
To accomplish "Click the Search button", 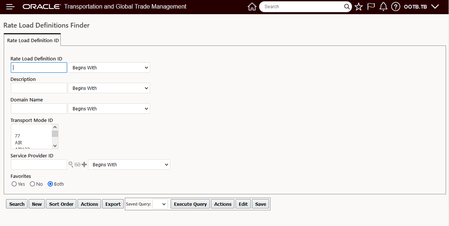I will tap(17, 204).
